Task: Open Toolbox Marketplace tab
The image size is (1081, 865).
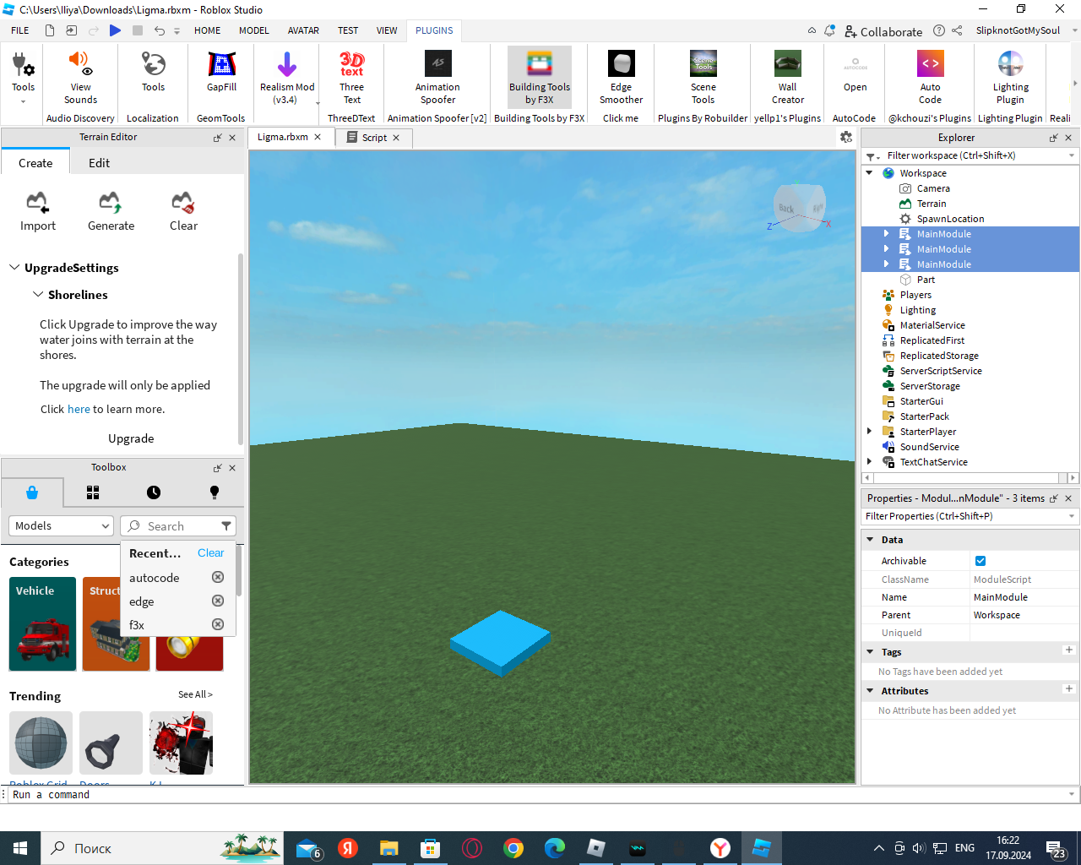Action: click(32, 492)
